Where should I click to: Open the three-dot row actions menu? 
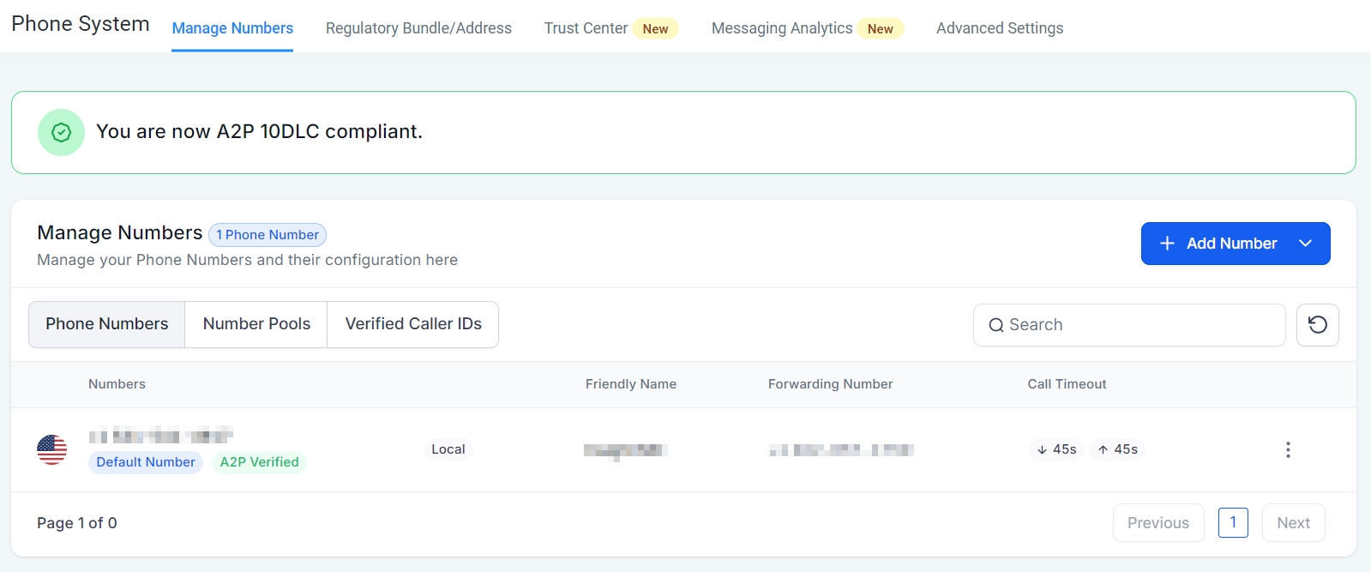[x=1287, y=450]
